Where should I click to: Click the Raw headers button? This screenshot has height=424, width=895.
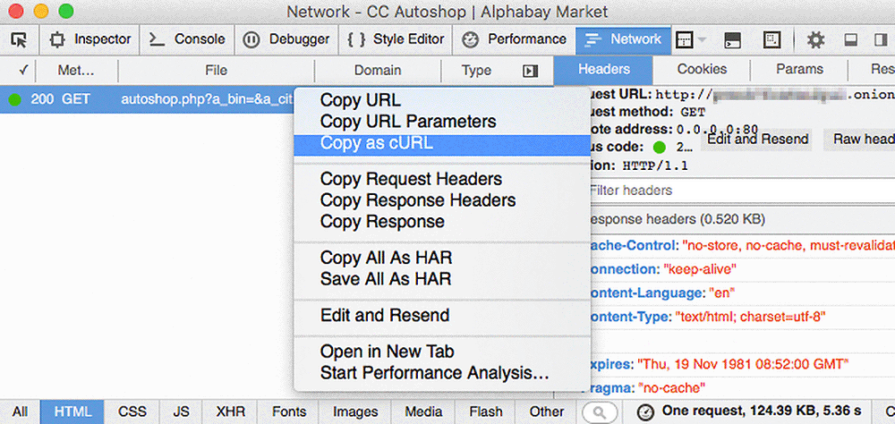click(860, 140)
